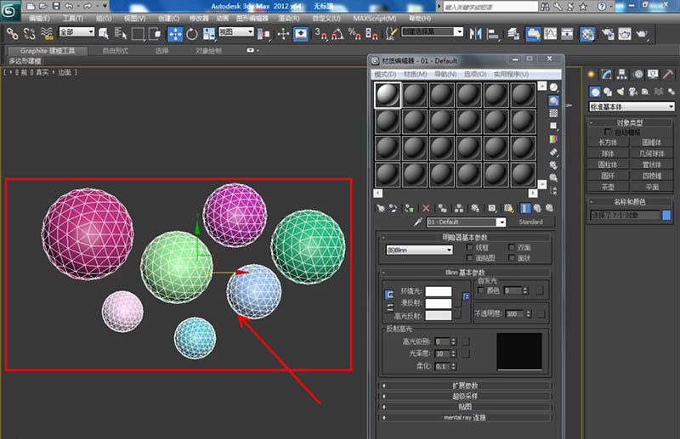Click the Bind to Space Warp icon
This screenshot has height=439, width=680.
tap(47, 34)
